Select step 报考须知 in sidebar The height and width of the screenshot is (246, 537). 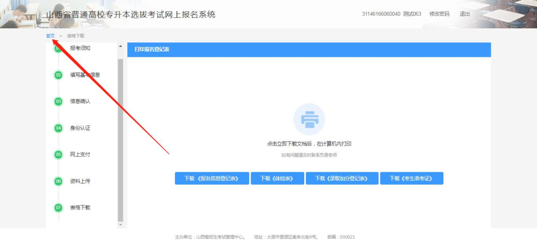click(80, 48)
